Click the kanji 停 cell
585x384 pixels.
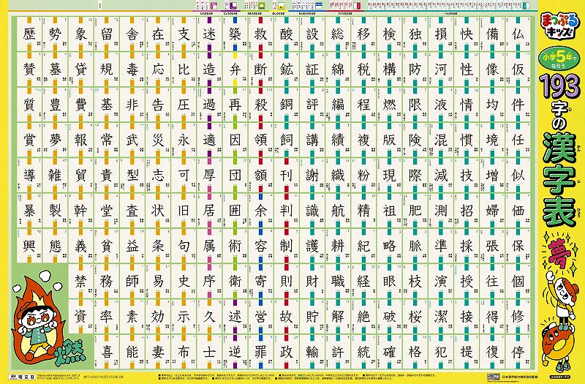pyautogui.click(x=518, y=352)
